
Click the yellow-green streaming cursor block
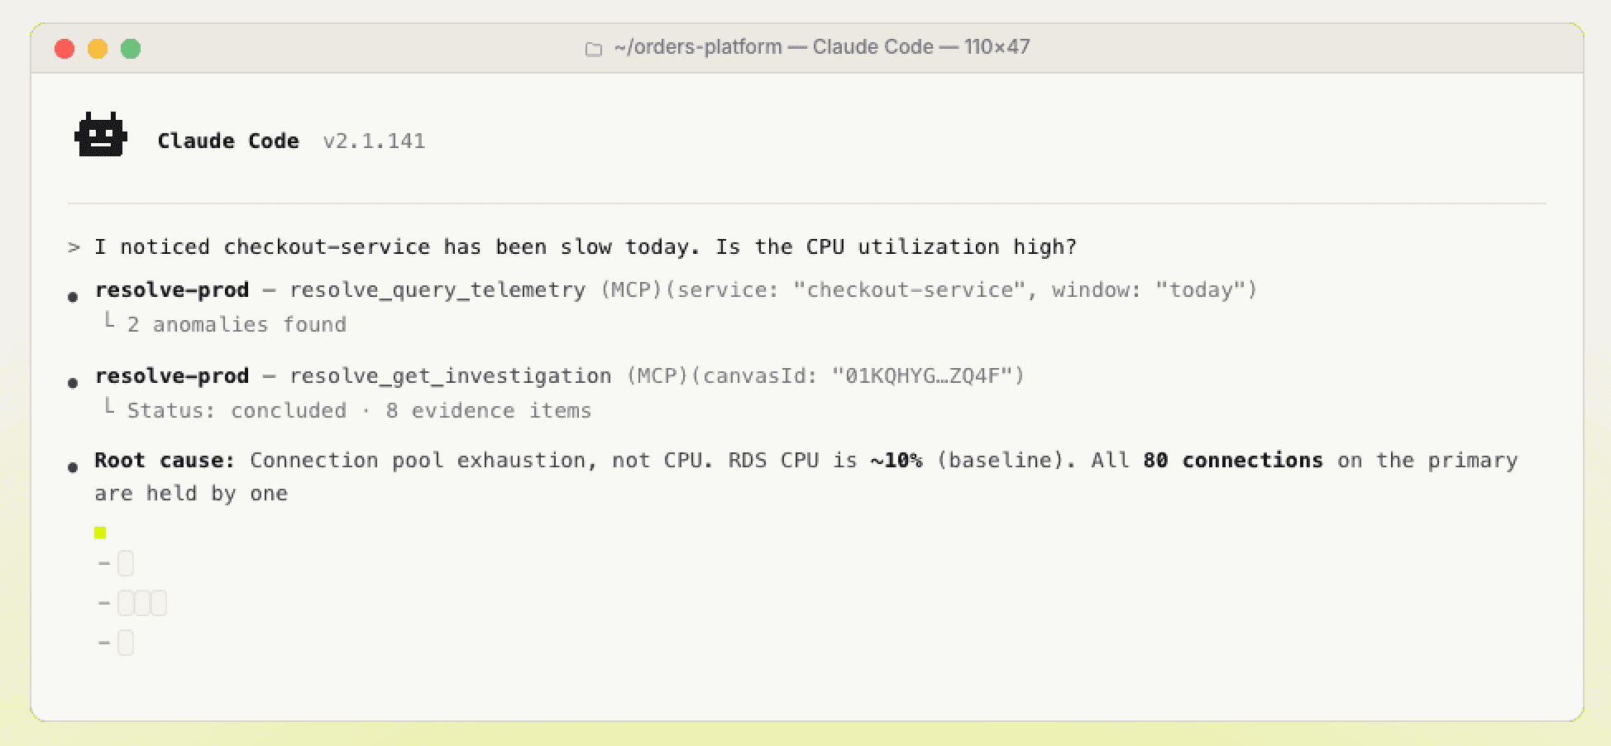click(x=100, y=533)
